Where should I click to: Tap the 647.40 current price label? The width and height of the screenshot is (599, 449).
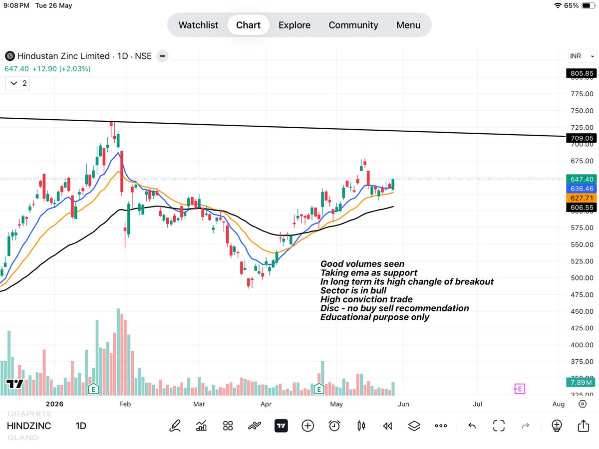(581, 179)
